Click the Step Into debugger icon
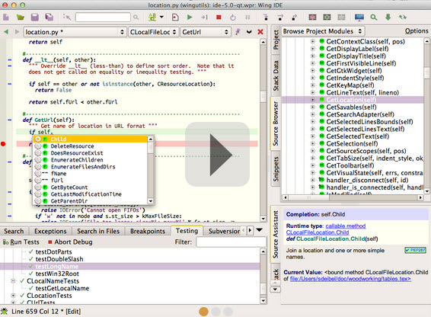The image size is (431, 317). [x=266, y=17]
